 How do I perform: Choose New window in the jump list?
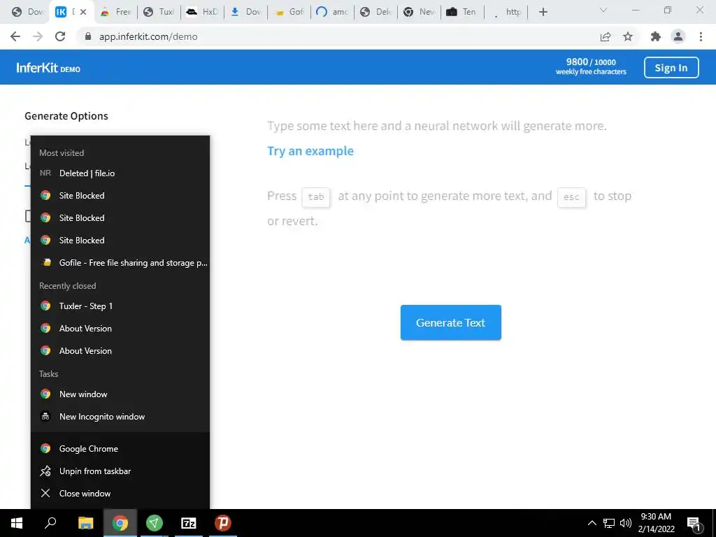pos(120,394)
